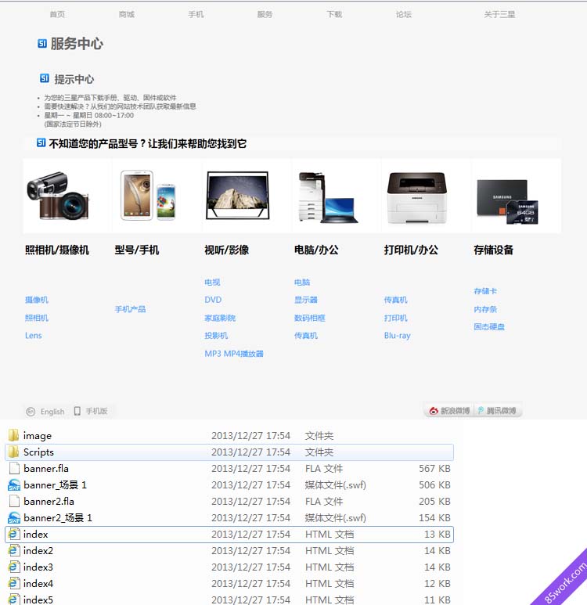This screenshot has width=587, height=605.
Task: Click the file name banner.fla
Action: coord(46,468)
